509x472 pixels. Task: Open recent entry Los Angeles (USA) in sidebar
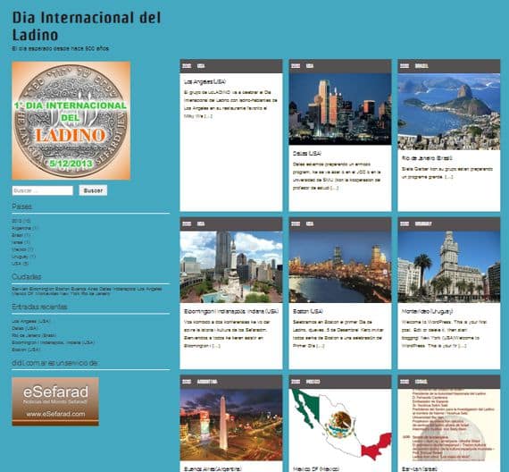31,321
